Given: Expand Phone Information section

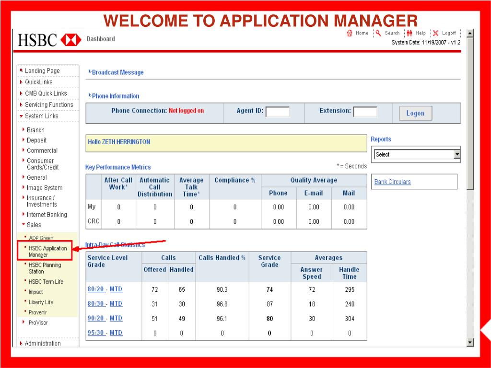Looking at the screenshot, I should tap(115, 96).
